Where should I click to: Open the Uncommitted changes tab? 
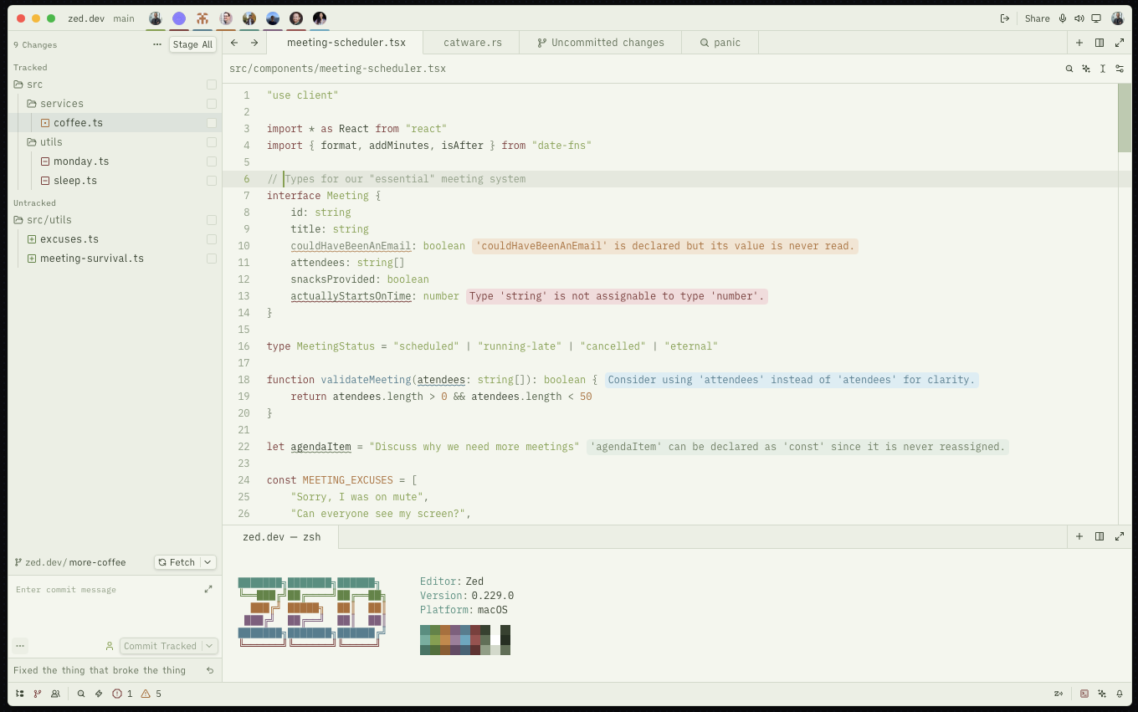coord(601,43)
